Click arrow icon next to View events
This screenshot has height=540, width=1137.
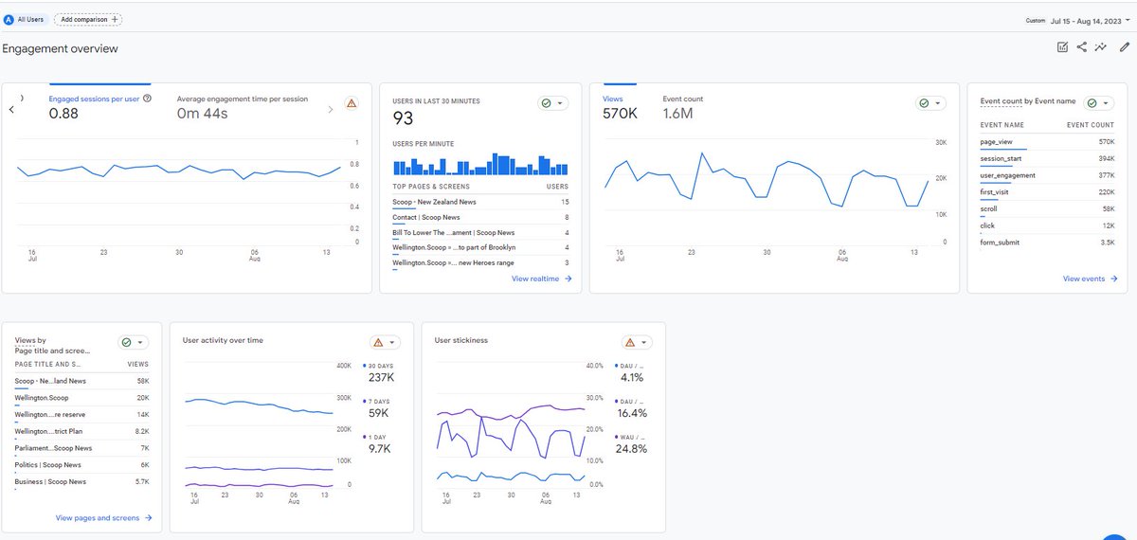(x=1112, y=279)
